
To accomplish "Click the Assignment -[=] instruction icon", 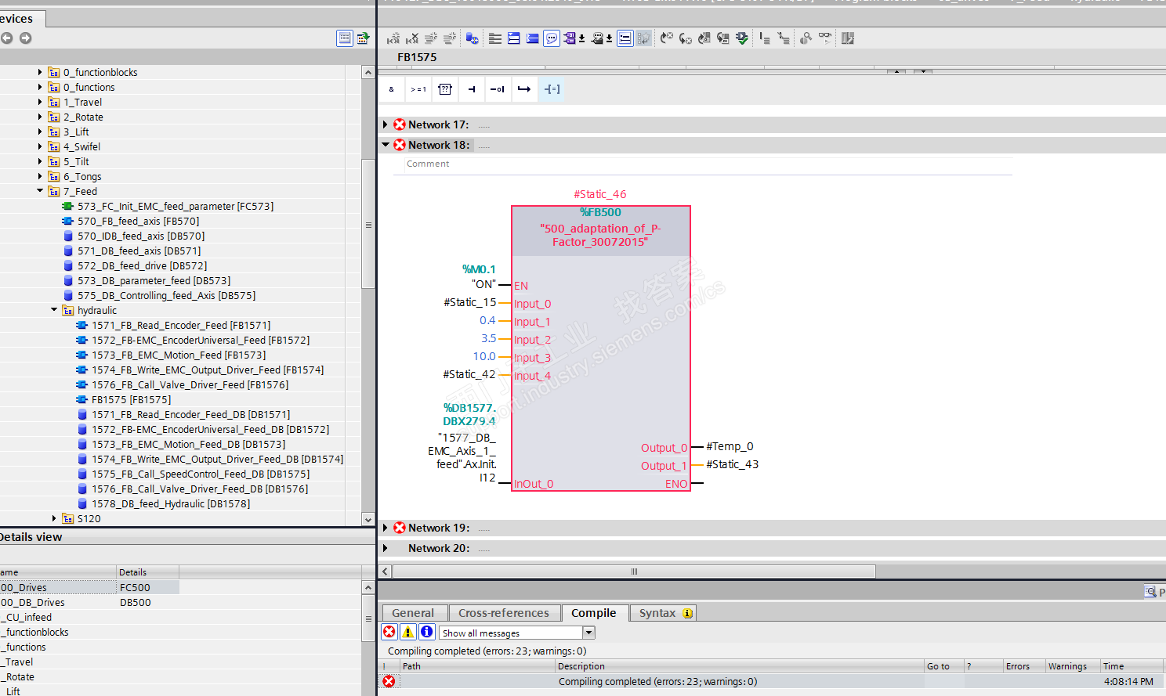I will coord(552,89).
